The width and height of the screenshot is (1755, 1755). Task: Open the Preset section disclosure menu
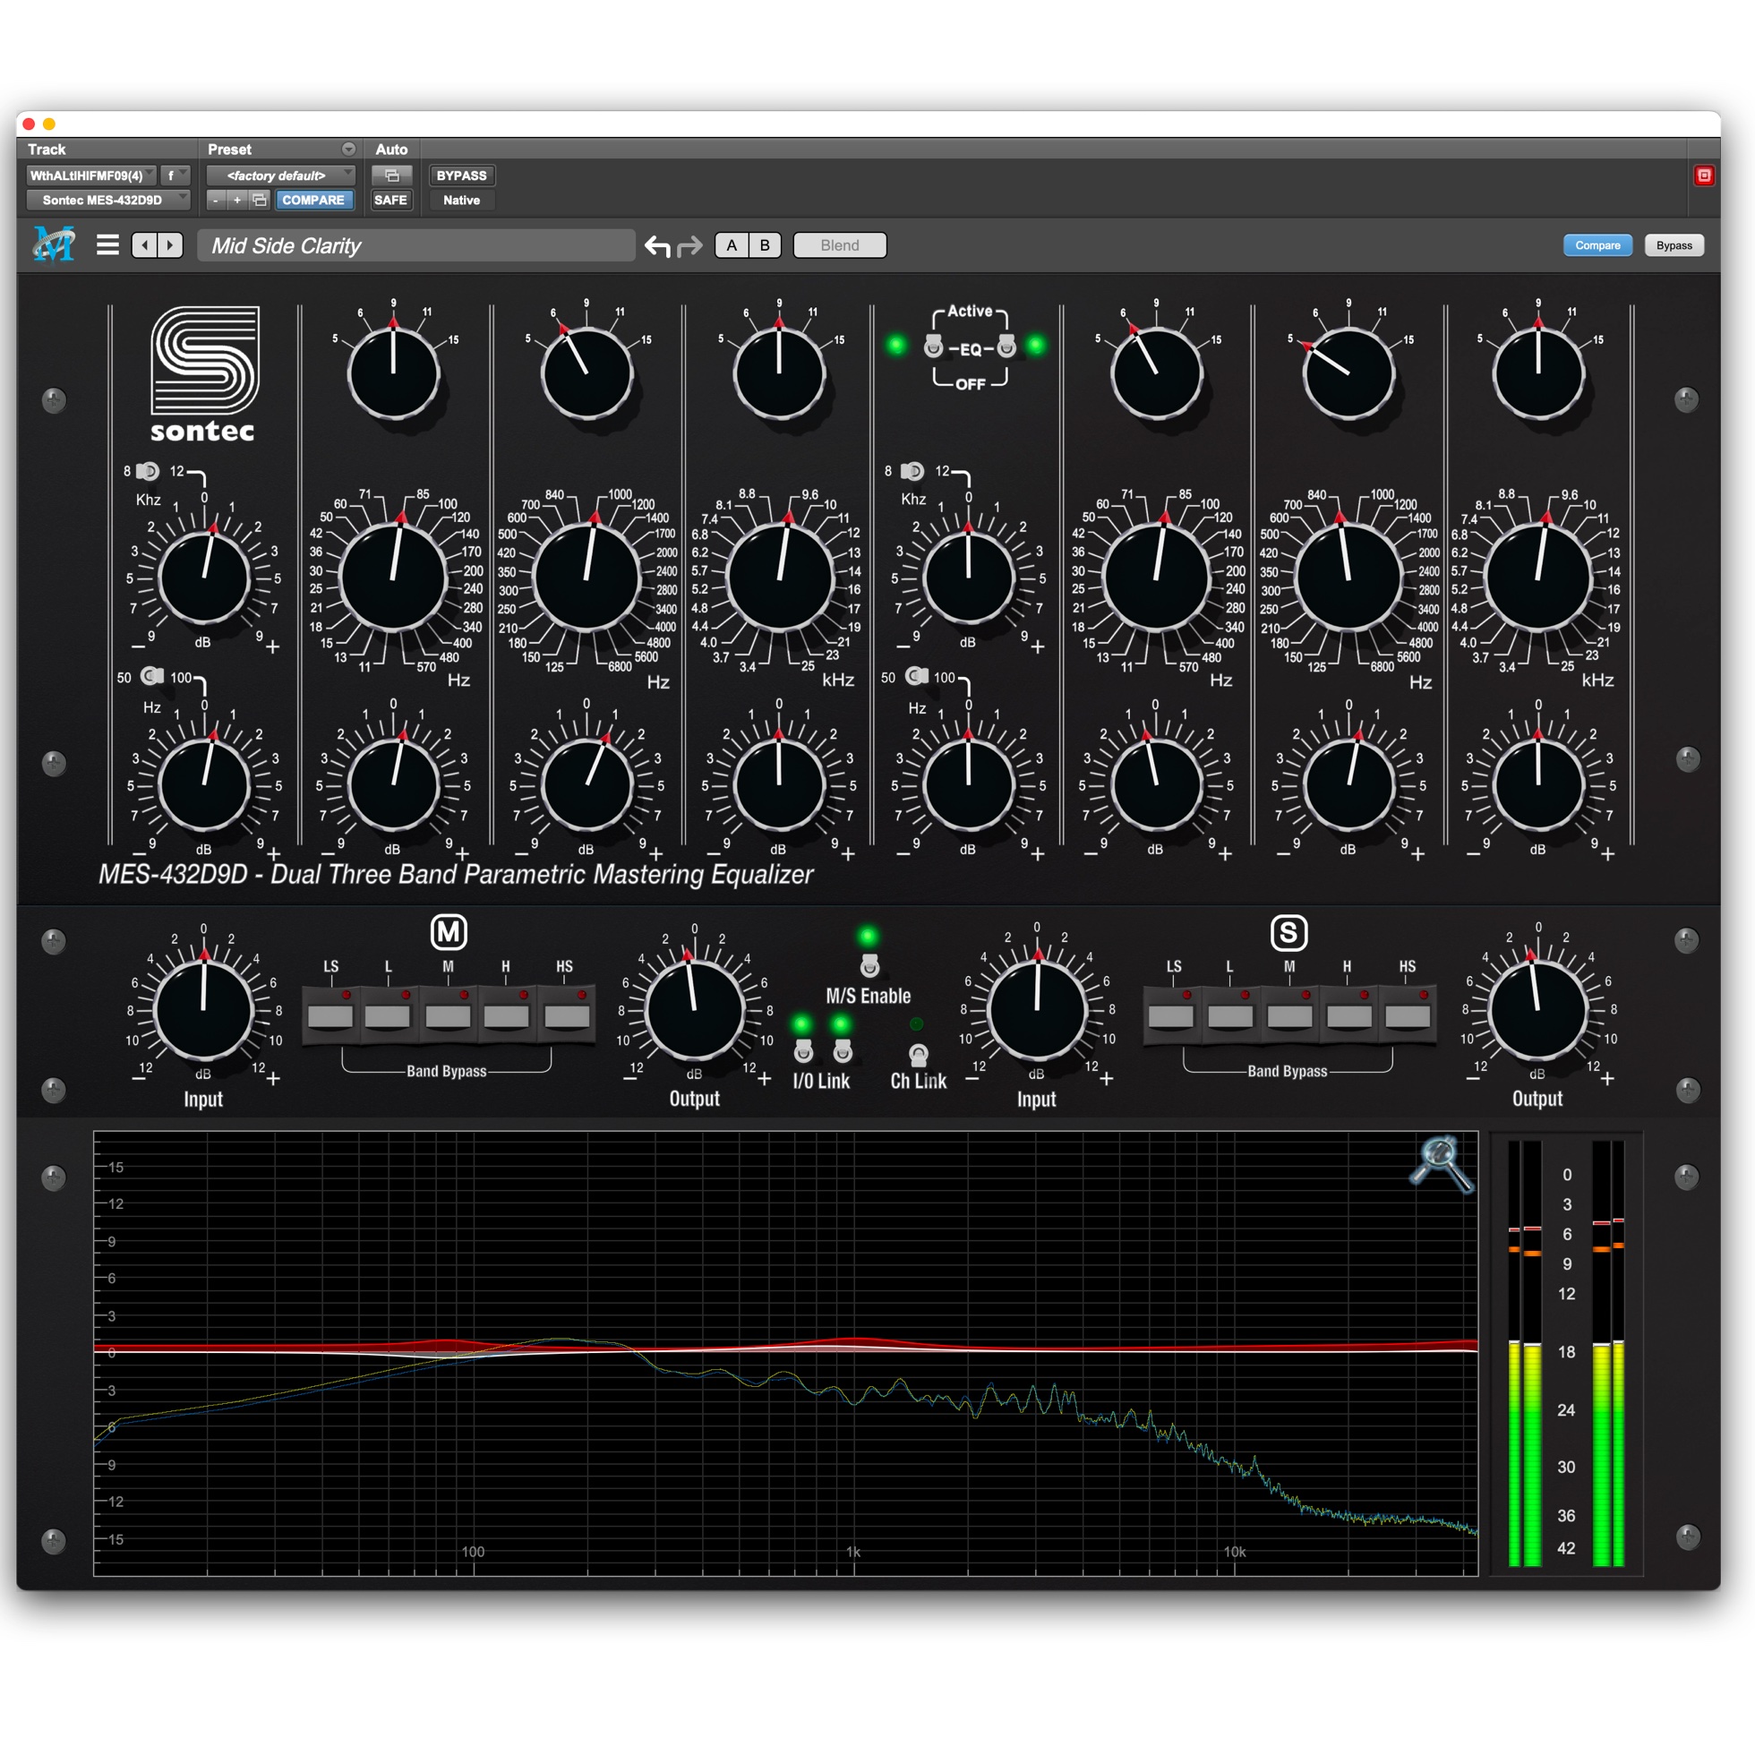(x=348, y=148)
